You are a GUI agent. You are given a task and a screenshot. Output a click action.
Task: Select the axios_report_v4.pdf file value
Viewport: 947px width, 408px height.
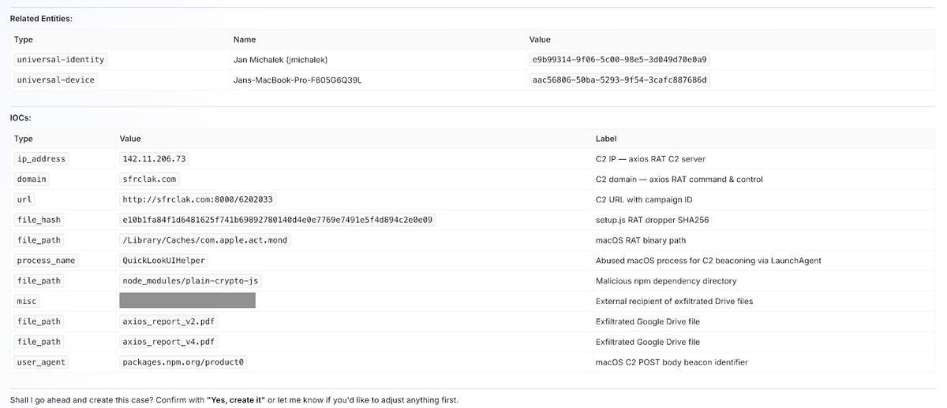point(170,342)
